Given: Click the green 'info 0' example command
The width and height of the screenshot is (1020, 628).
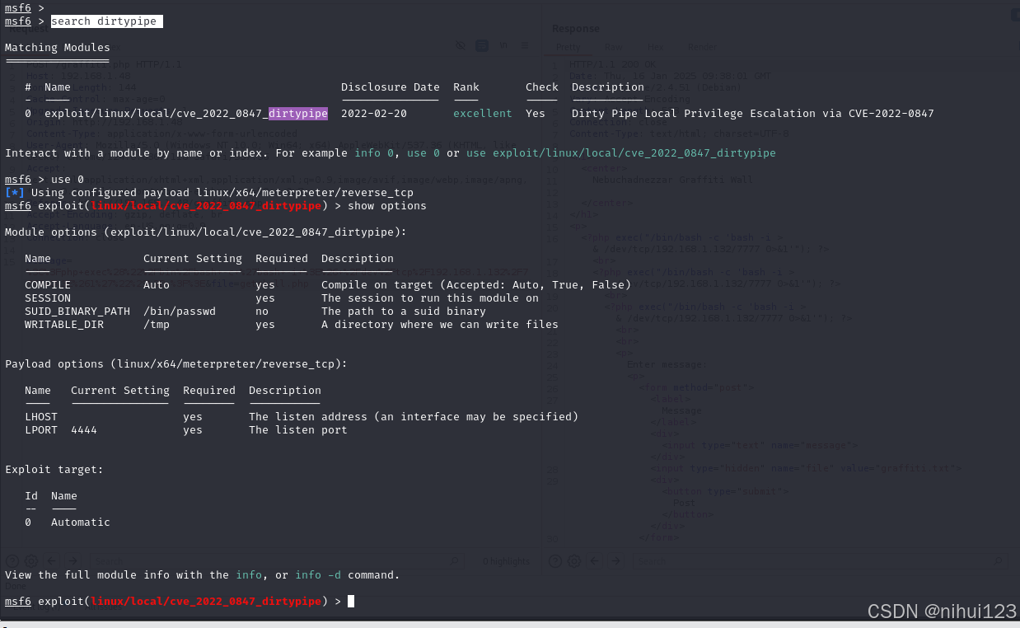Looking at the screenshot, I should tap(377, 152).
